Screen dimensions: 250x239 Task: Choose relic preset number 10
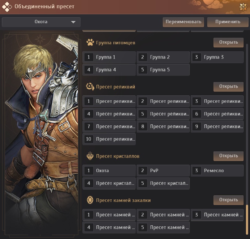point(109,139)
